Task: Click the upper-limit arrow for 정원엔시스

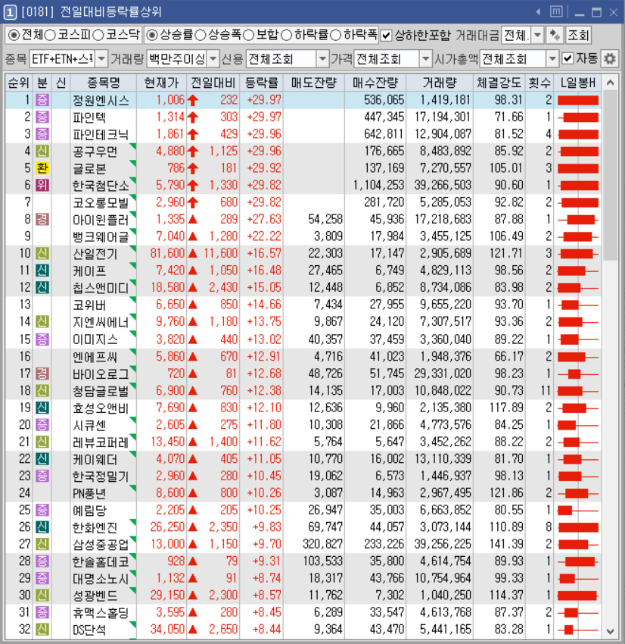Action: point(192,100)
